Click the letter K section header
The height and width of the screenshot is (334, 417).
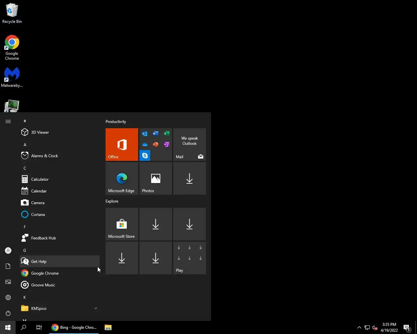(24, 297)
